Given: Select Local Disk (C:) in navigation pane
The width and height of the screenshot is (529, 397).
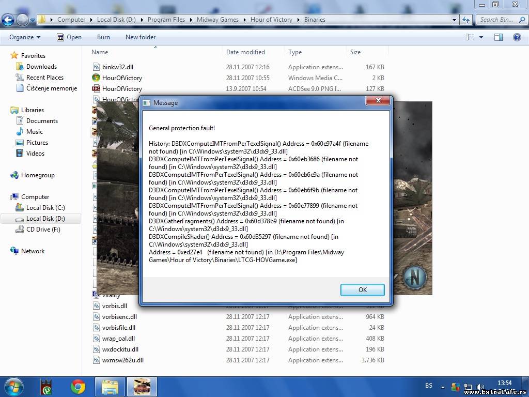Looking at the screenshot, I should point(45,208).
